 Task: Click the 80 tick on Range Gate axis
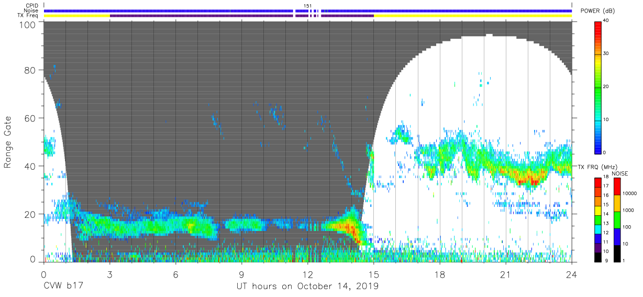click(x=30, y=70)
